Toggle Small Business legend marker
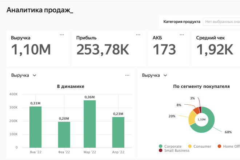The image size is (240, 160). coord(161,150)
